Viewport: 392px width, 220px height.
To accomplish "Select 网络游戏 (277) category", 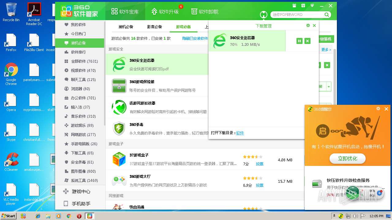I will 80,134.
